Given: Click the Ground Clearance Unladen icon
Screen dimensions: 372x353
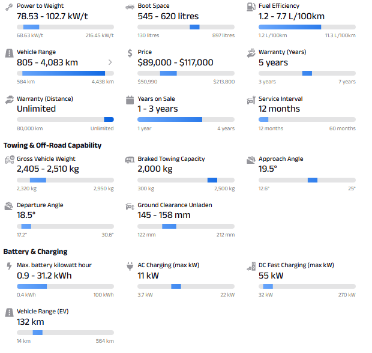Looking at the screenshot, I should tap(130, 206).
